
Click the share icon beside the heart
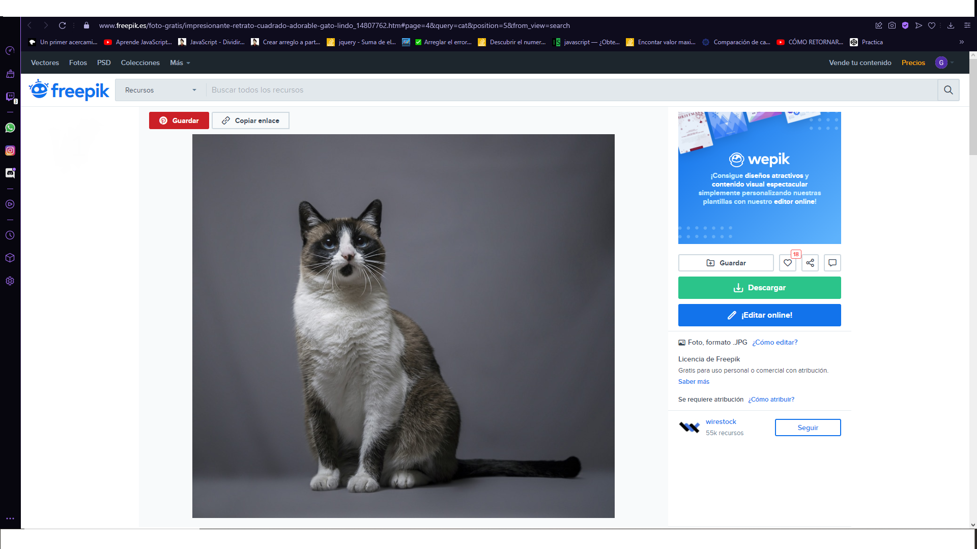coord(810,263)
